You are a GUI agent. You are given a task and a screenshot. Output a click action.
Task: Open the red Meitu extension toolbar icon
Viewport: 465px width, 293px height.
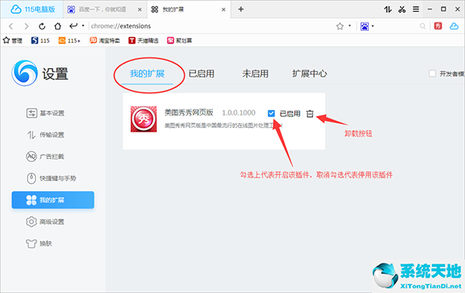click(438, 26)
